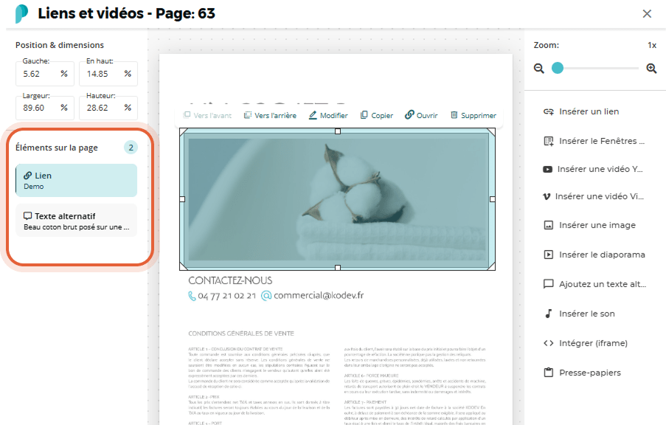Click the Gauche position input field
Viewport: 666px width, 425px height.
pyautogui.click(x=45, y=74)
